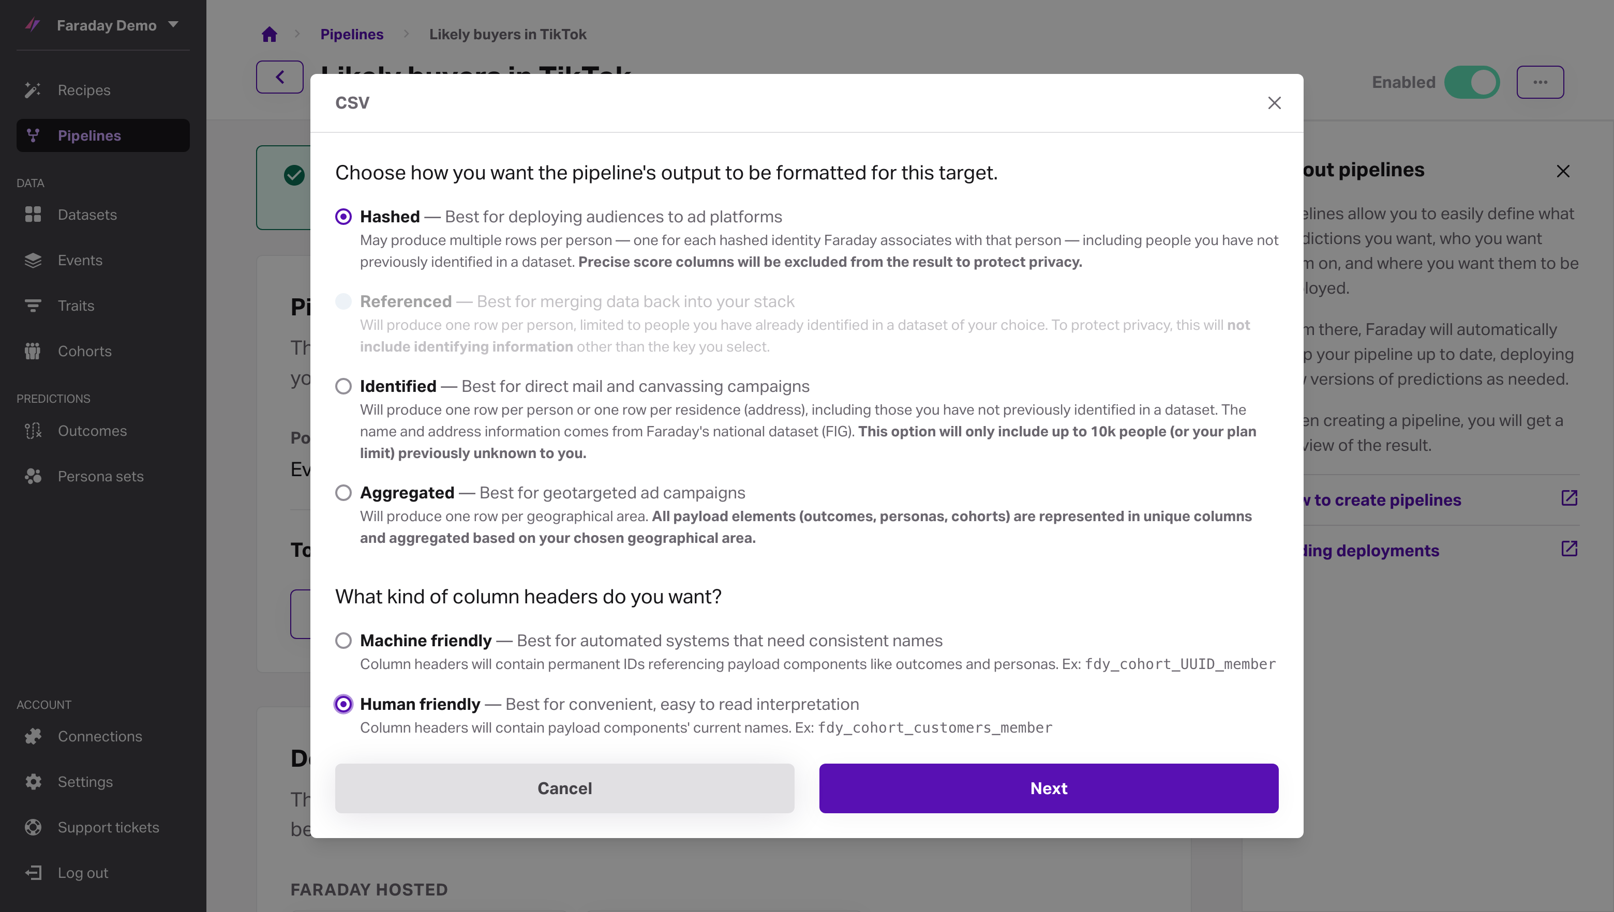Image resolution: width=1614 pixels, height=912 pixels.
Task: Click the FARADAY HOSTED section heading
Action: (369, 889)
